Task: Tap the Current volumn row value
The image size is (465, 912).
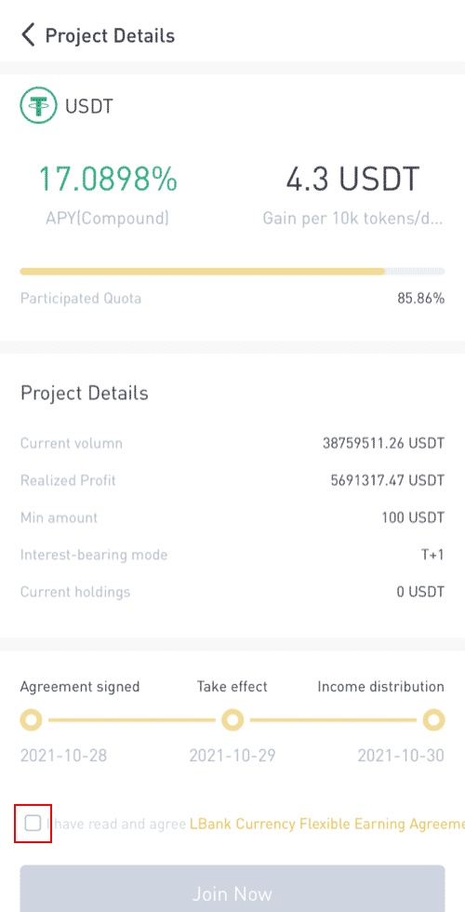Action: [x=383, y=443]
